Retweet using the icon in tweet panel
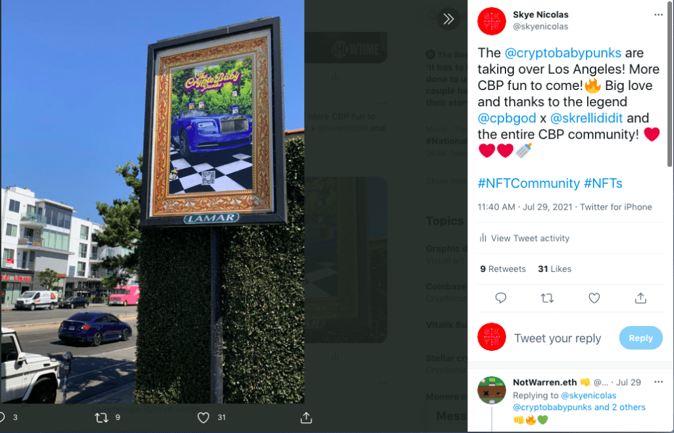 (x=547, y=298)
